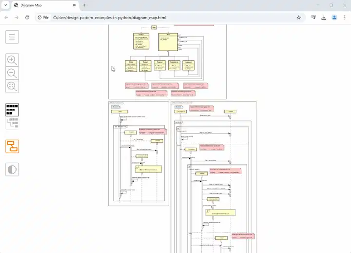Click the Action class box in the class diagram
This screenshot has height=253, width=351.
coord(131,66)
